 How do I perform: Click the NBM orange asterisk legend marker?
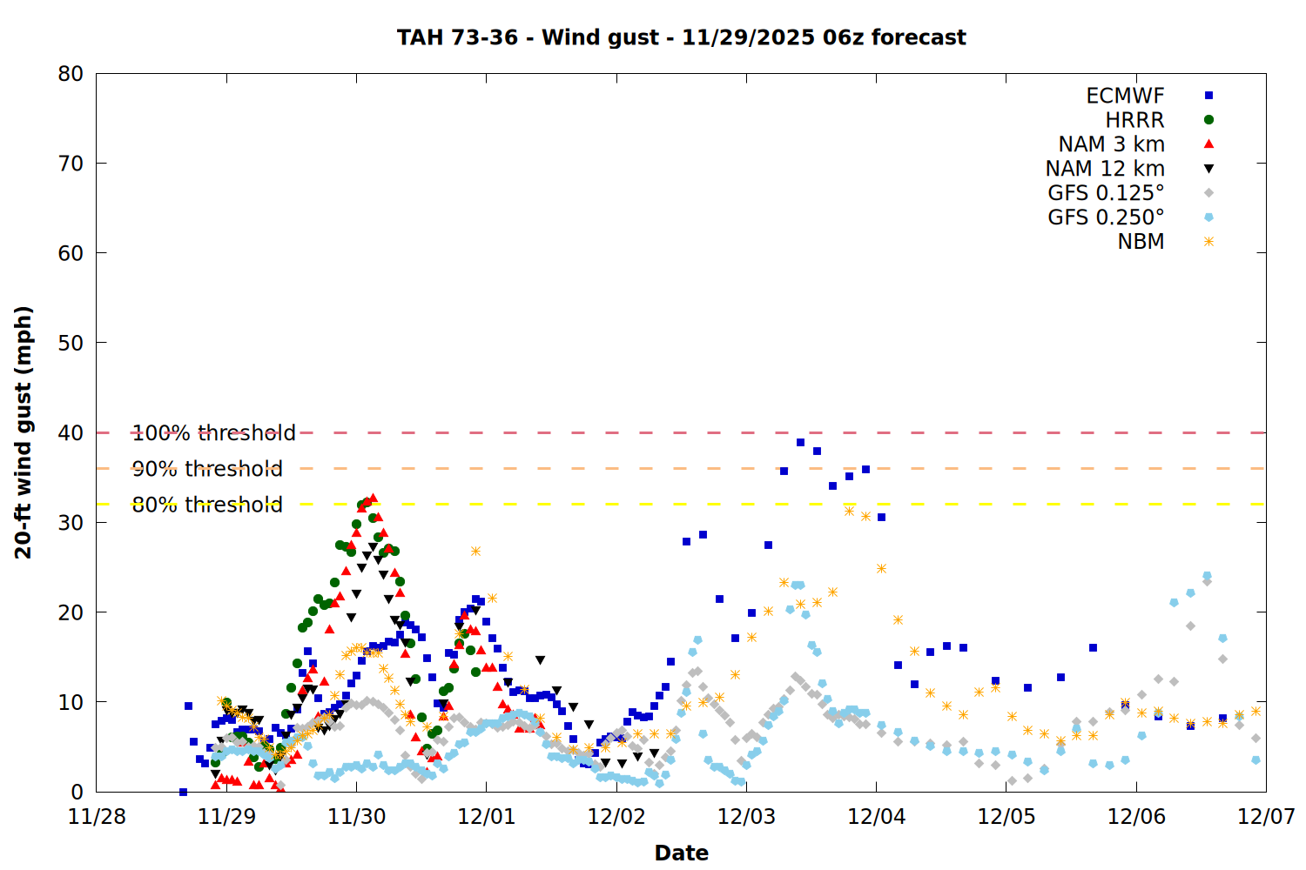pyautogui.click(x=1208, y=242)
